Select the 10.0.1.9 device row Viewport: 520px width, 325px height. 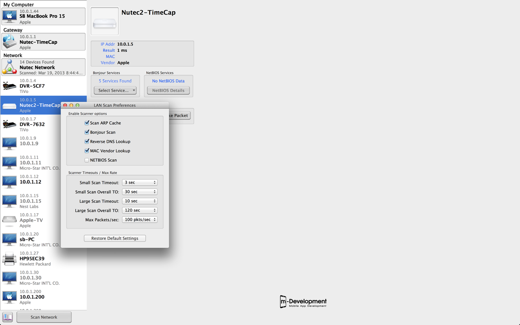coord(30,144)
